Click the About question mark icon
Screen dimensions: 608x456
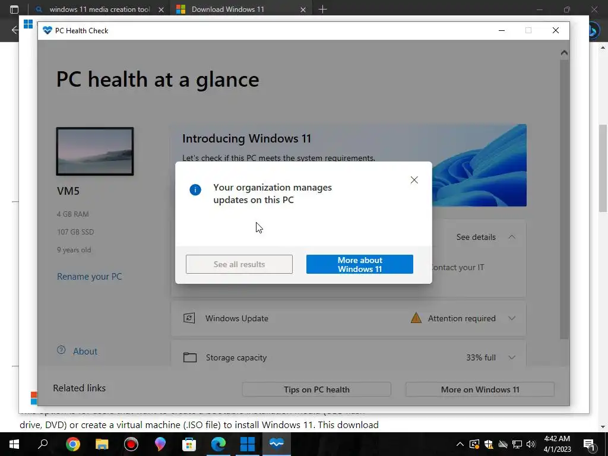pyautogui.click(x=61, y=350)
